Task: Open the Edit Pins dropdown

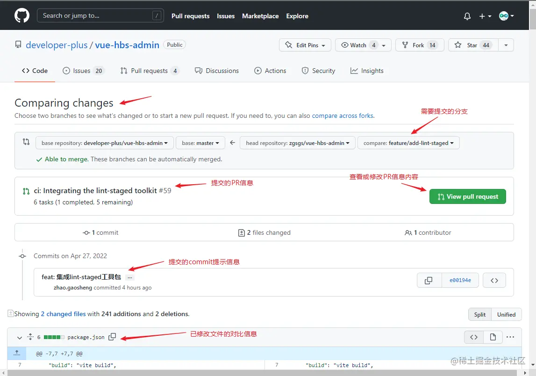Action: (305, 45)
